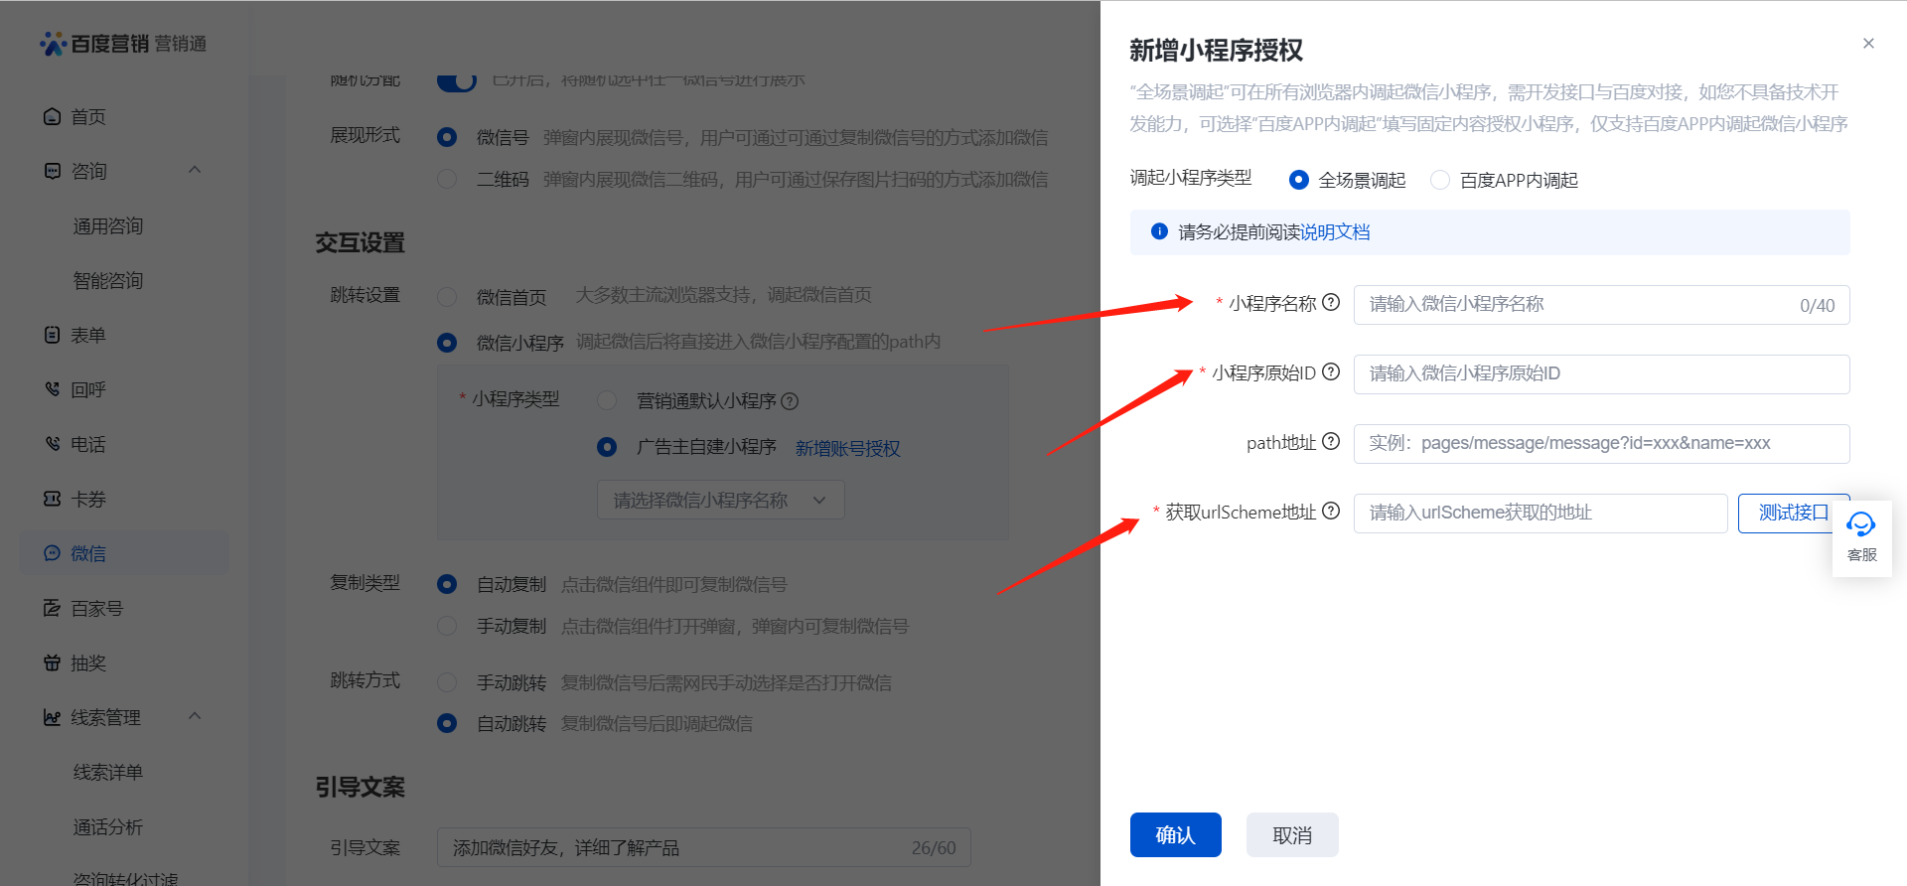Click the 引导文案 text input
The image size is (1907, 886).
tap(704, 848)
